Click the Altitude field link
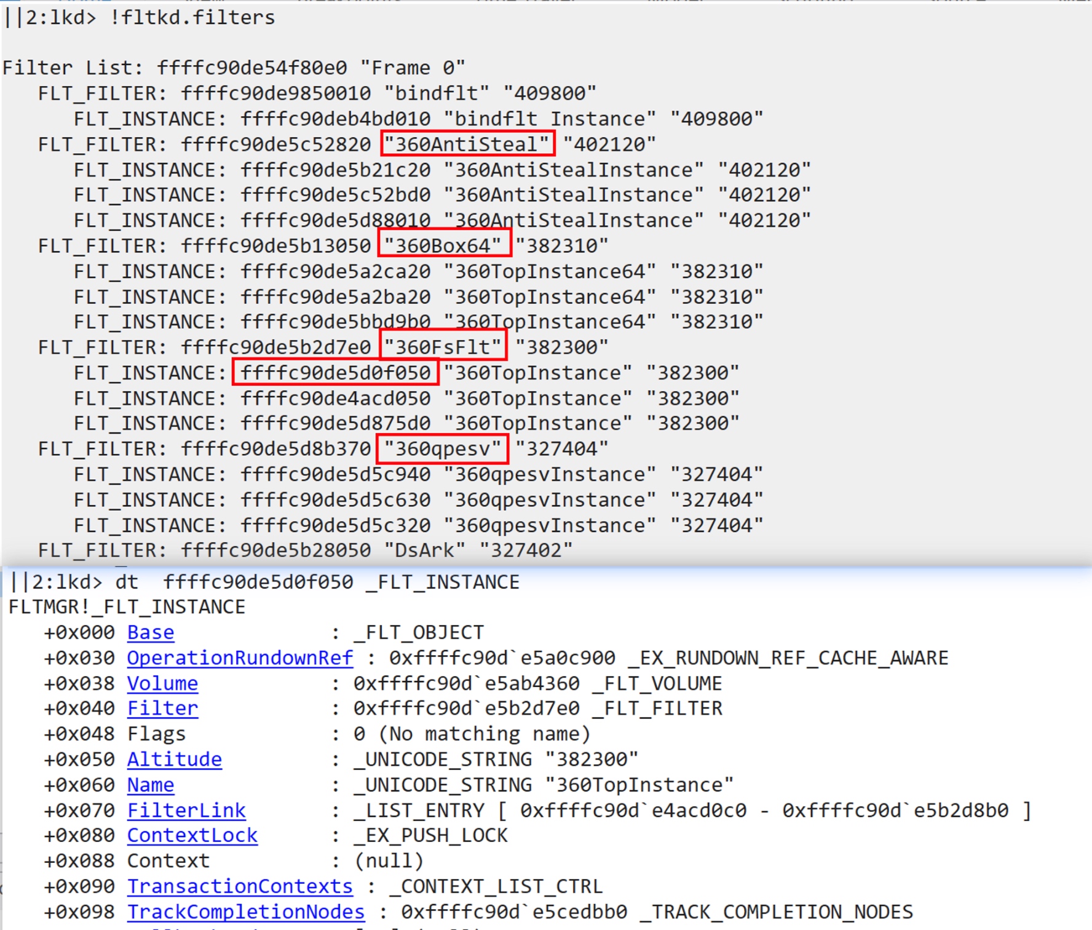Image resolution: width=1092 pixels, height=930 pixels. pos(174,760)
